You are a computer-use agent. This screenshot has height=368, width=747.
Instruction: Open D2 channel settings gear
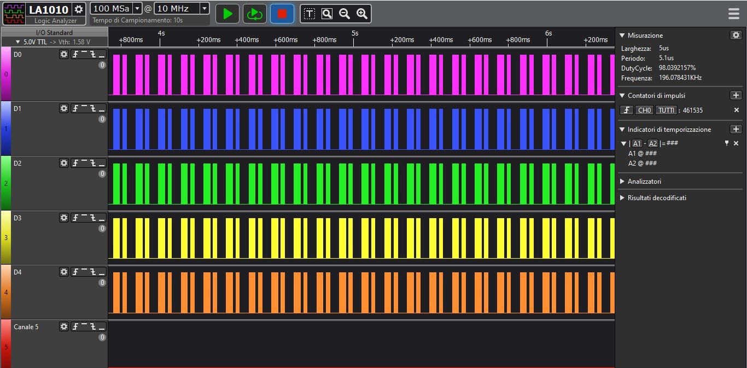coord(64,163)
